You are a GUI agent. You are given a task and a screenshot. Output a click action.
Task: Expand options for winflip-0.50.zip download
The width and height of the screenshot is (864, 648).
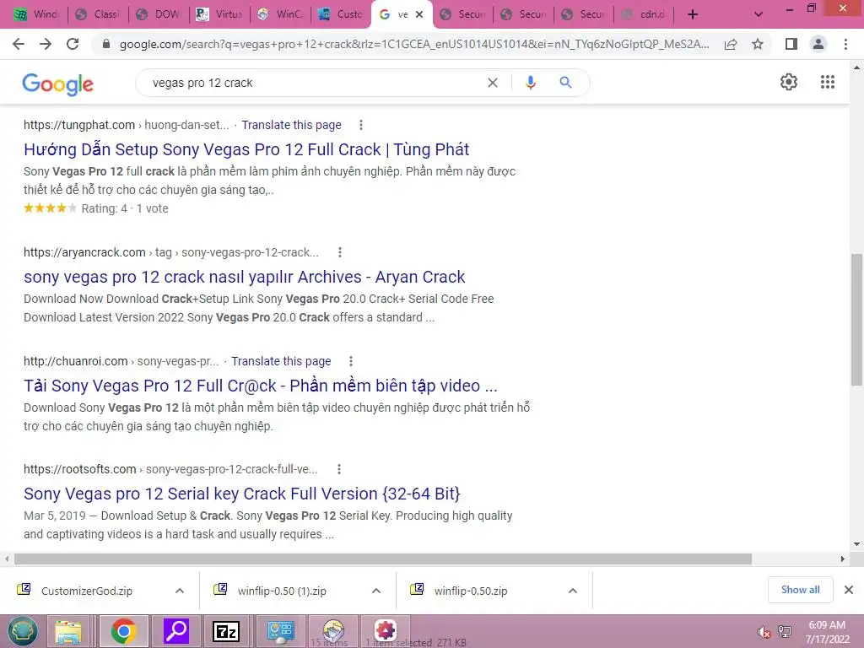pyautogui.click(x=573, y=591)
